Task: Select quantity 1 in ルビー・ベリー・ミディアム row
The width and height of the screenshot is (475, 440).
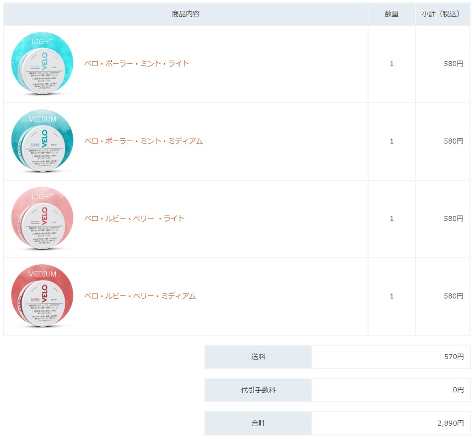Action: 392,296
